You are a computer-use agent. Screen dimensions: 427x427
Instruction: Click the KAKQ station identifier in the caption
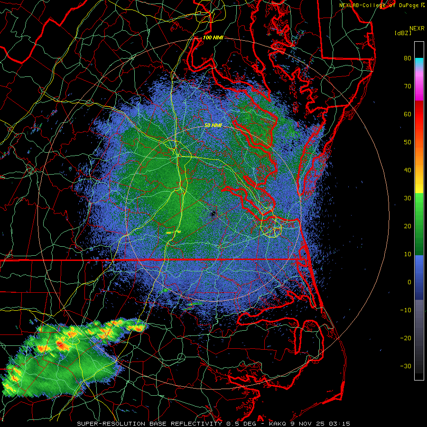click(278, 424)
